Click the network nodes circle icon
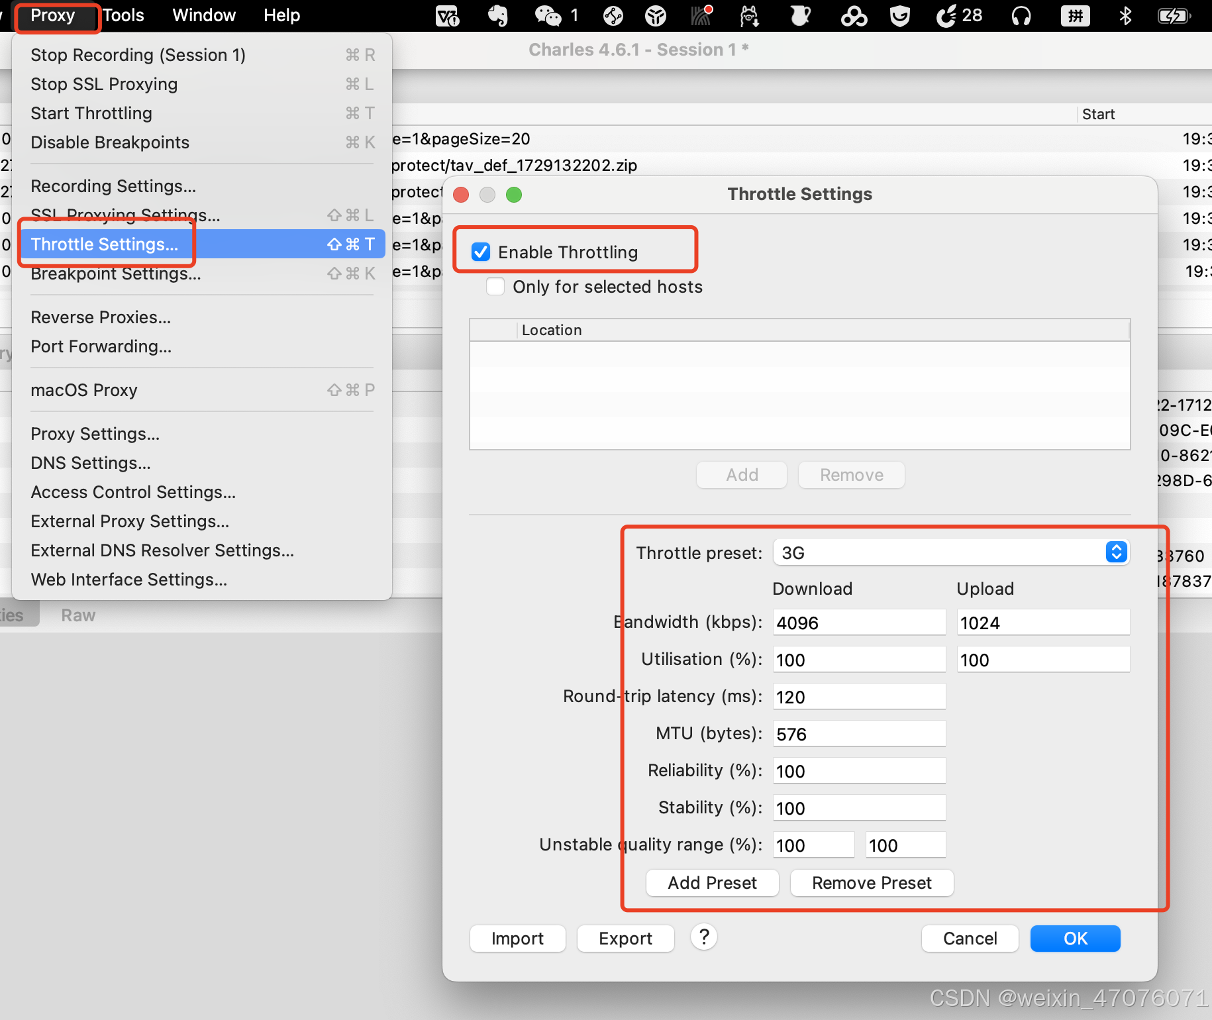 [613, 15]
